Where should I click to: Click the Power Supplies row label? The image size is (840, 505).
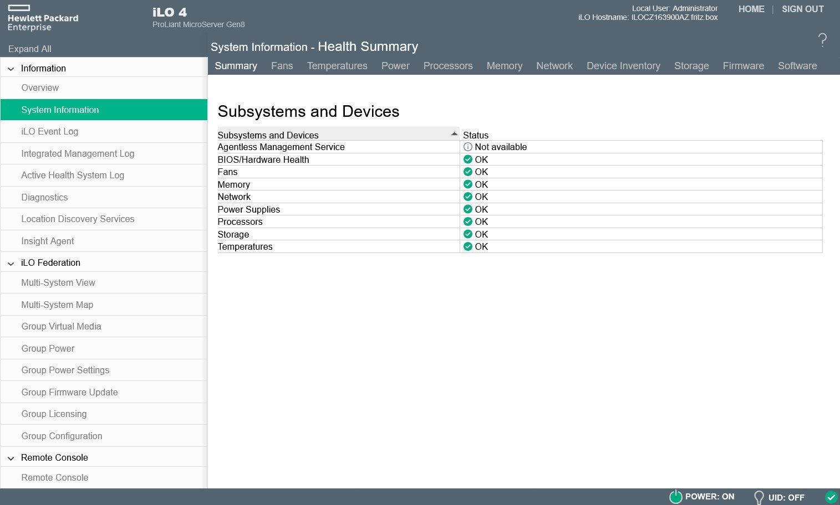click(x=249, y=209)
